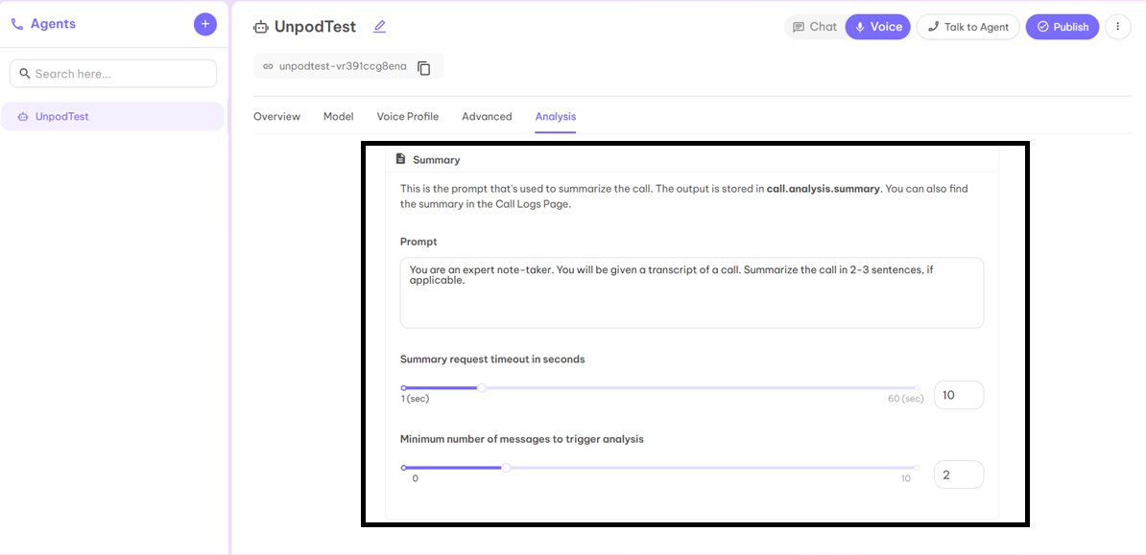Click the phone icon beside Agents header
Screen dimensions: 1146x555
click(15, 23)
